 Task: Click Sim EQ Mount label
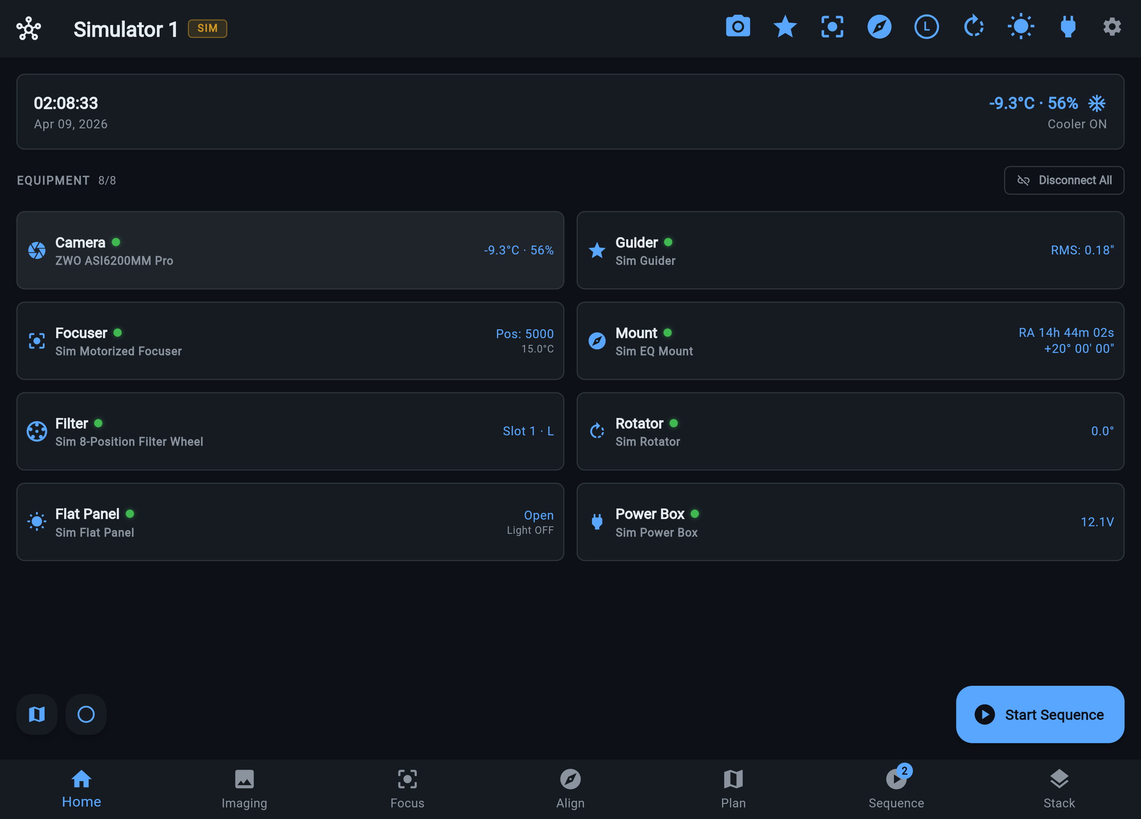click(654, 351)
